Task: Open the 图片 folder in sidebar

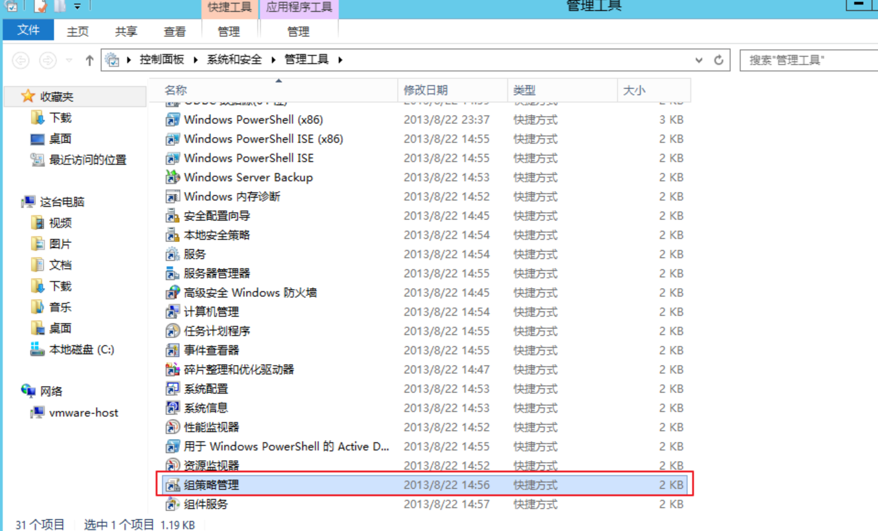Action: pos(60,244)
